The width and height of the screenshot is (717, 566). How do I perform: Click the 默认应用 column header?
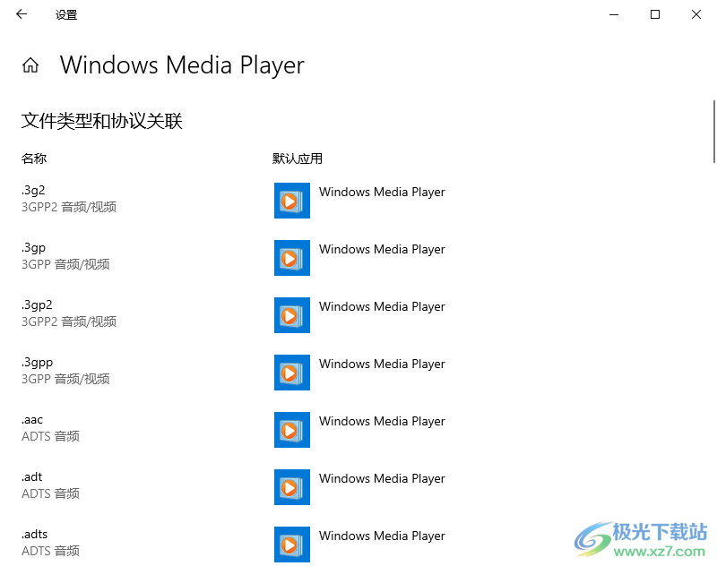pyautogui.click(x=298, y=159)
